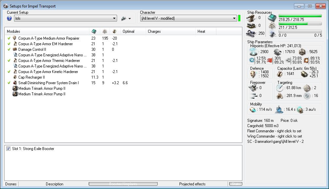
Task: Switch to the Boosters\Implants tab
Action: click(123, 184)
